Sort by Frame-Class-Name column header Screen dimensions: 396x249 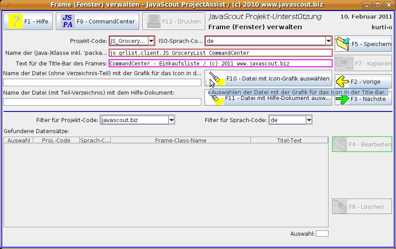180,141
